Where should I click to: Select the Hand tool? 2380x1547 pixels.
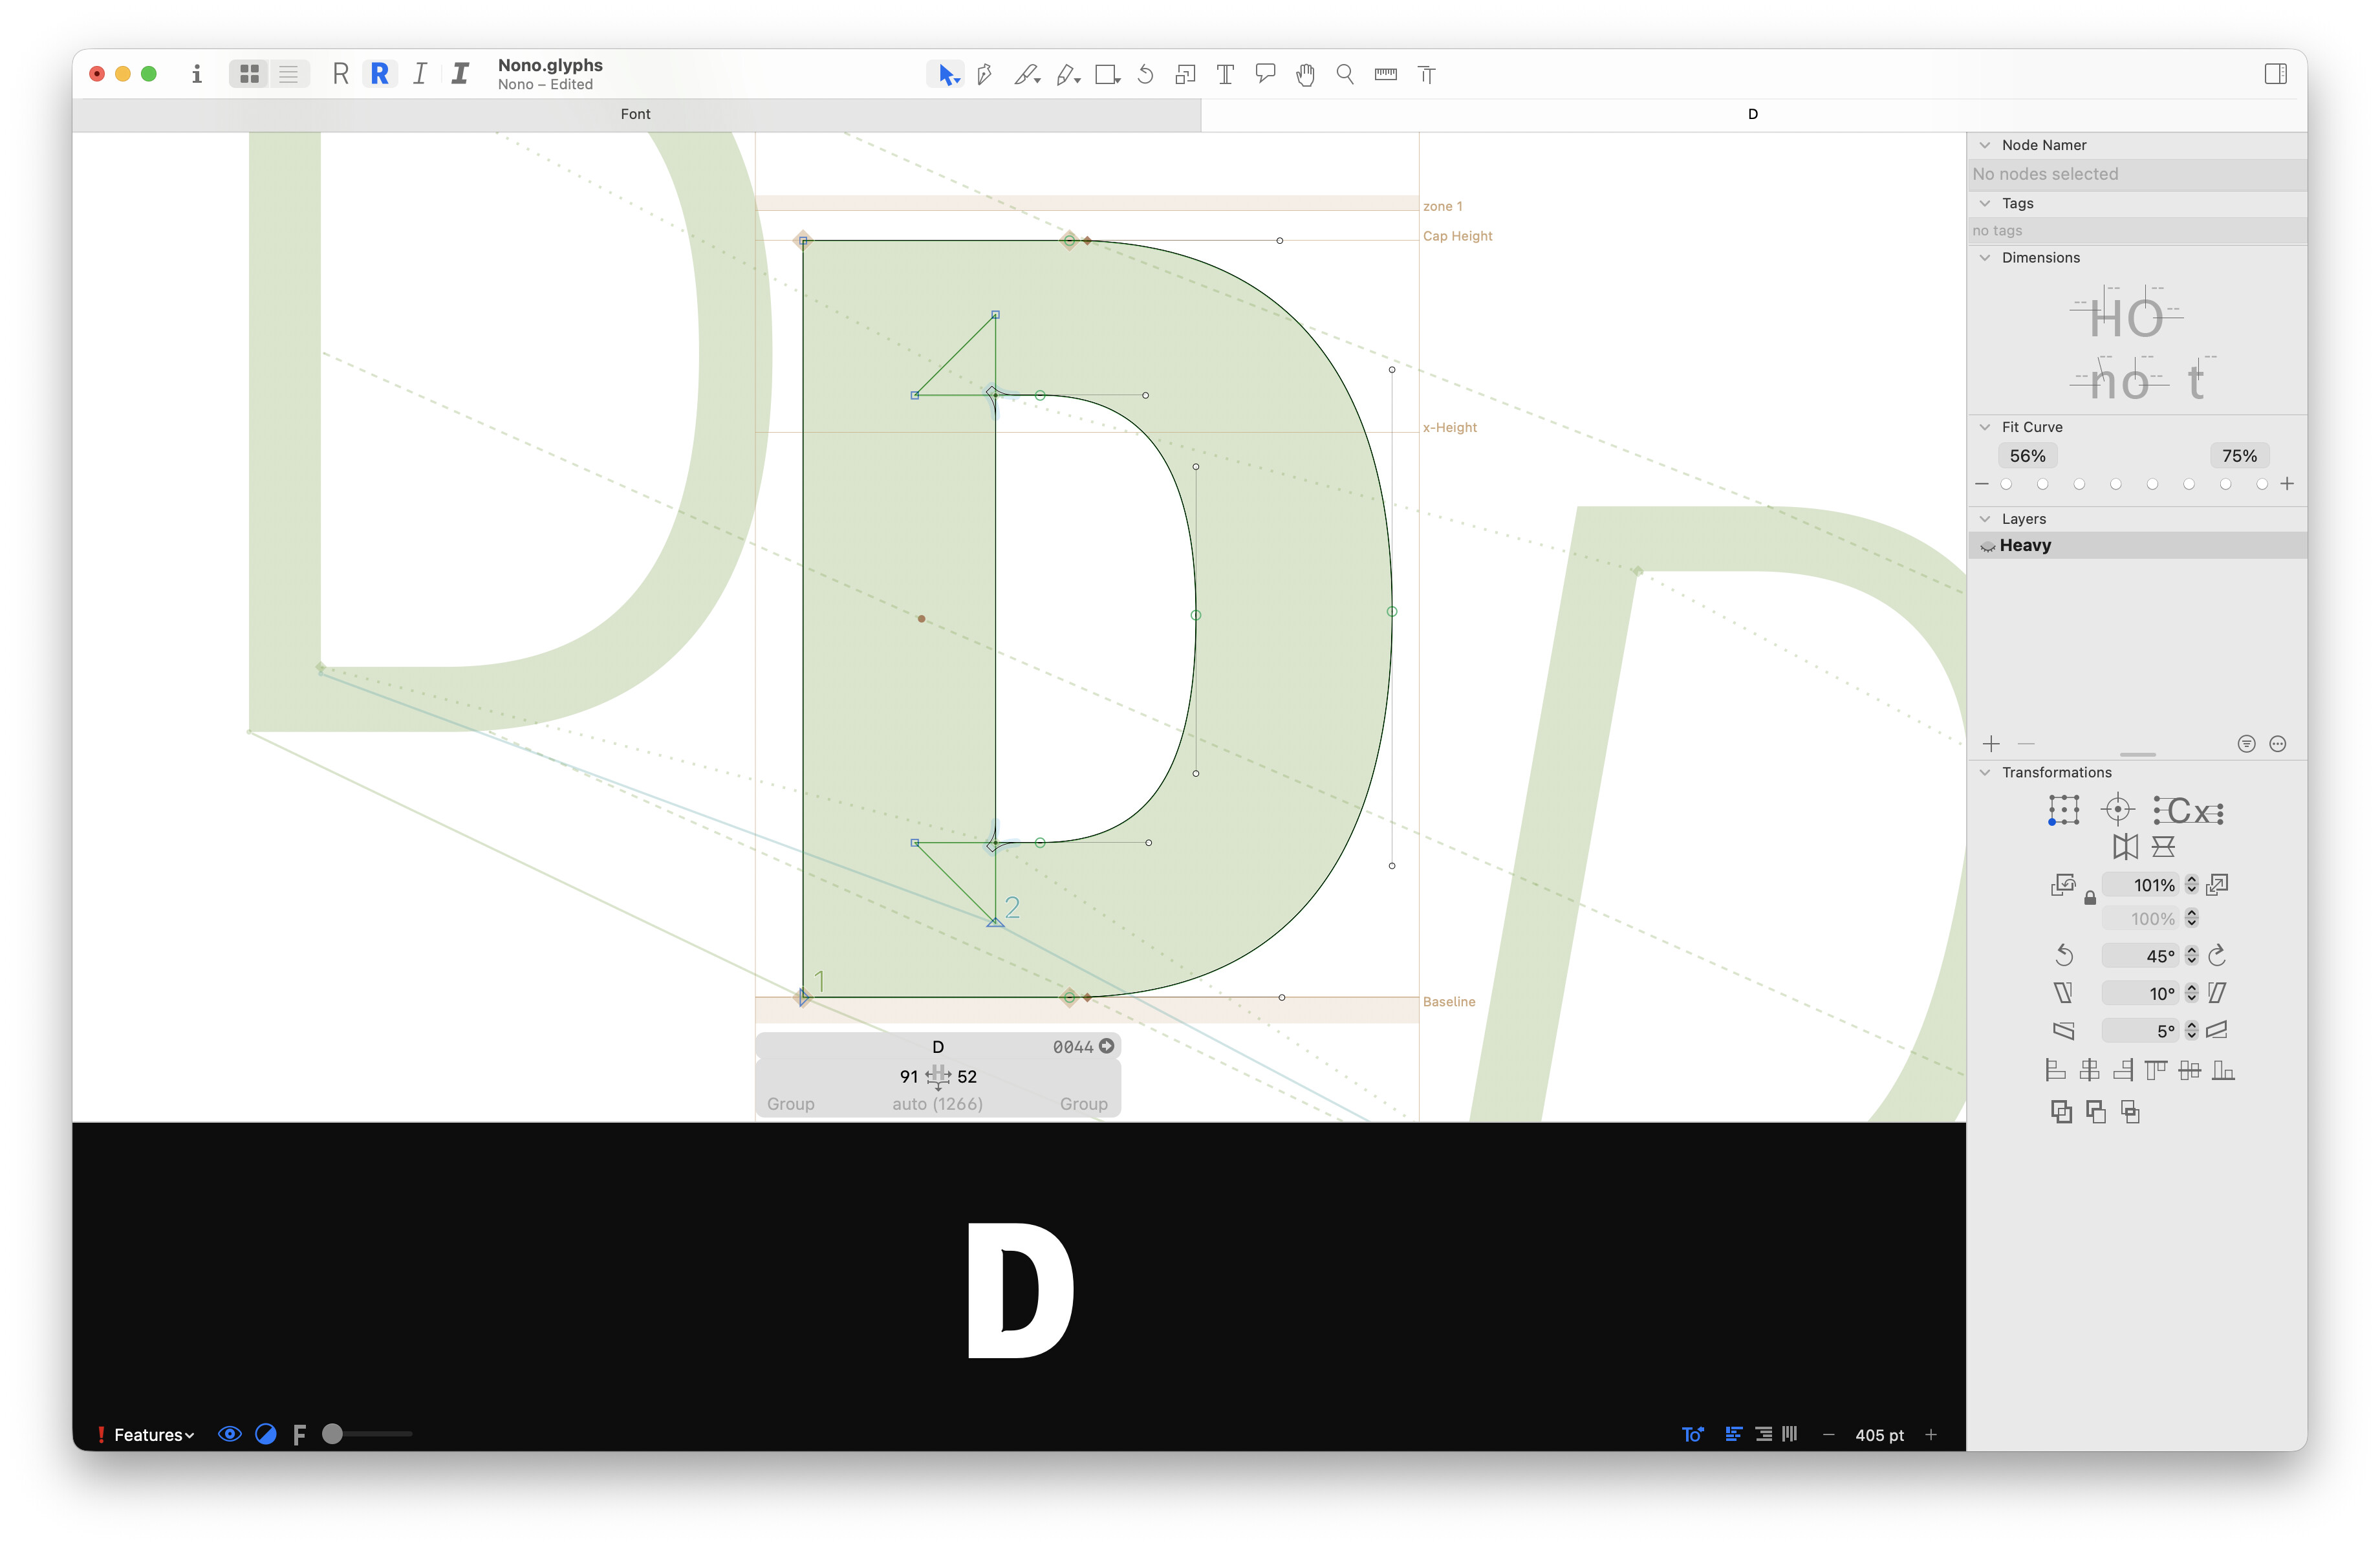point(1305,74)
